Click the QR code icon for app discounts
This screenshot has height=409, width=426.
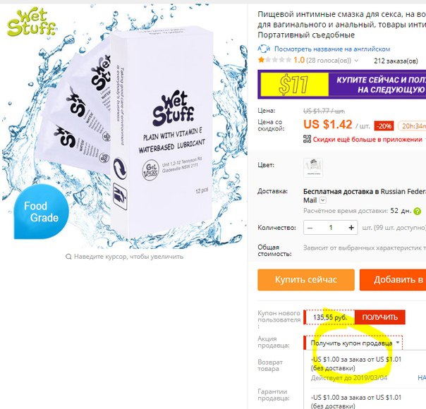pyautogui.click(x=307, y=139)
